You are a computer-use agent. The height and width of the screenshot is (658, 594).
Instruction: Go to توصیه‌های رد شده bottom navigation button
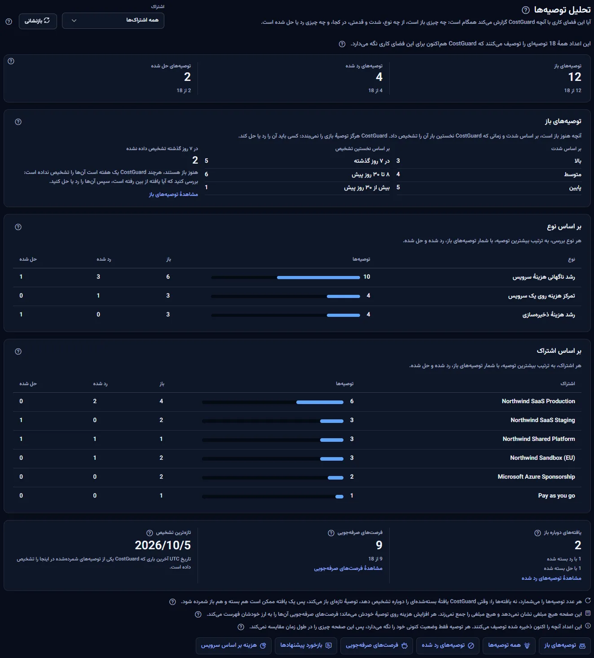coord(448,645)
